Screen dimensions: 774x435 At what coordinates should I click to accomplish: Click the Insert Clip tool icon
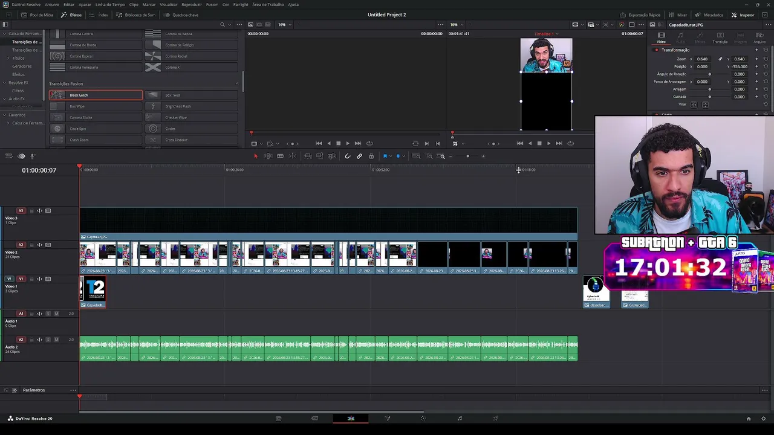[x=308, y=156]
